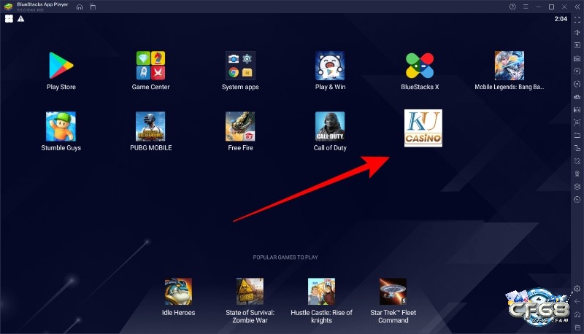Start Call of Duty
This screenshot has height=334, width=584.
(330, 126)
